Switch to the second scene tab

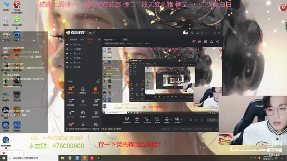point(82,39)
